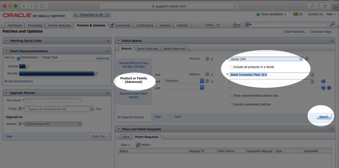
Task: Go back with the Safari back arrow
Action: tap(24, 6)
